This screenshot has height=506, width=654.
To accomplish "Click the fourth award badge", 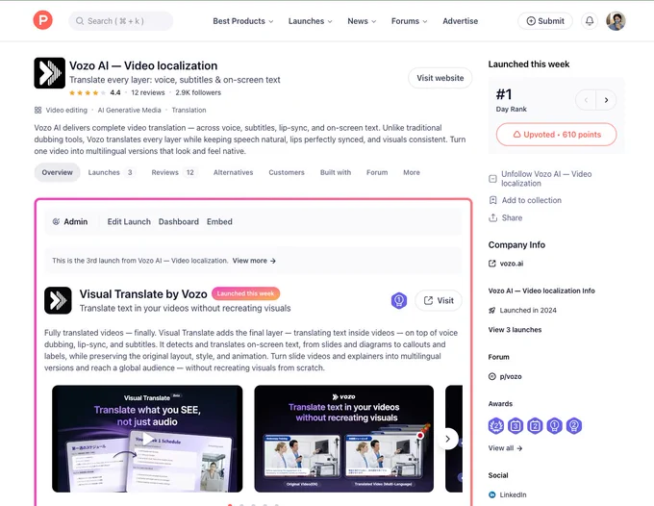I will point(554,426).
